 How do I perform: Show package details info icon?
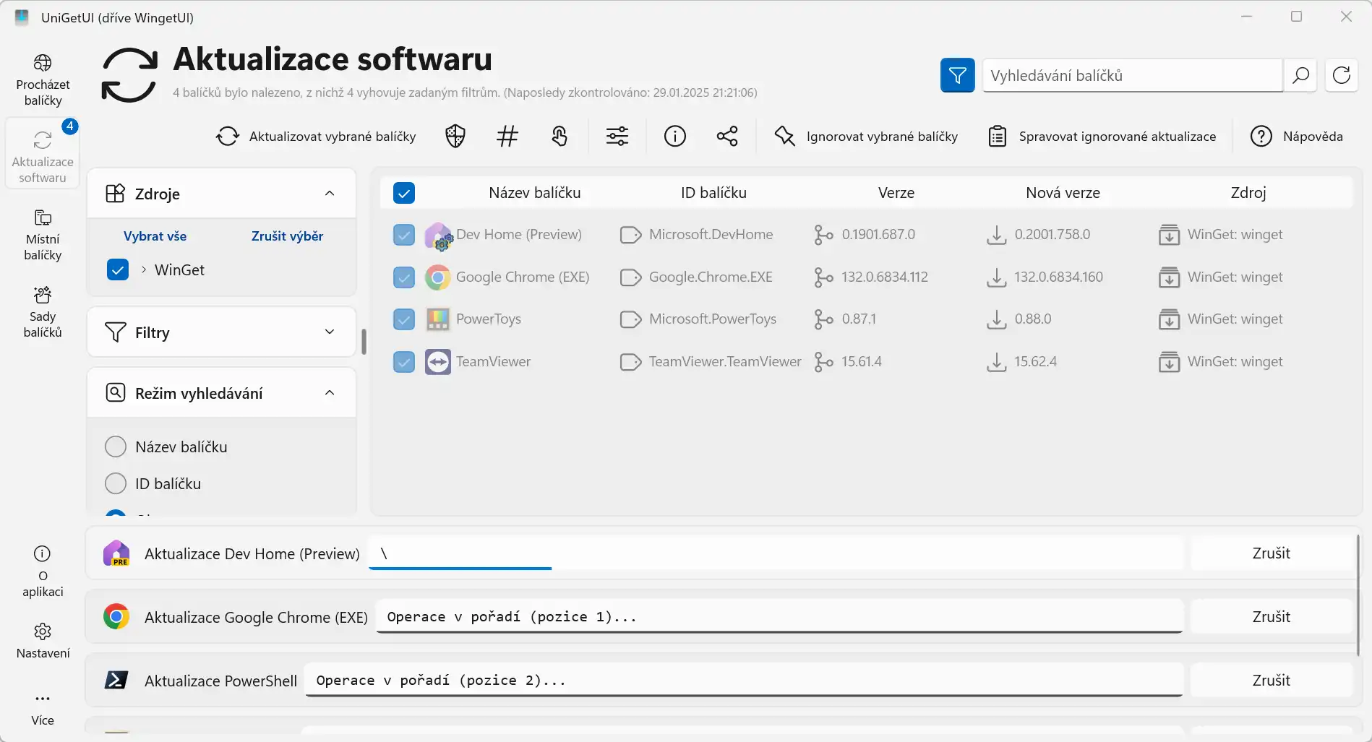[x=674, y=136]
